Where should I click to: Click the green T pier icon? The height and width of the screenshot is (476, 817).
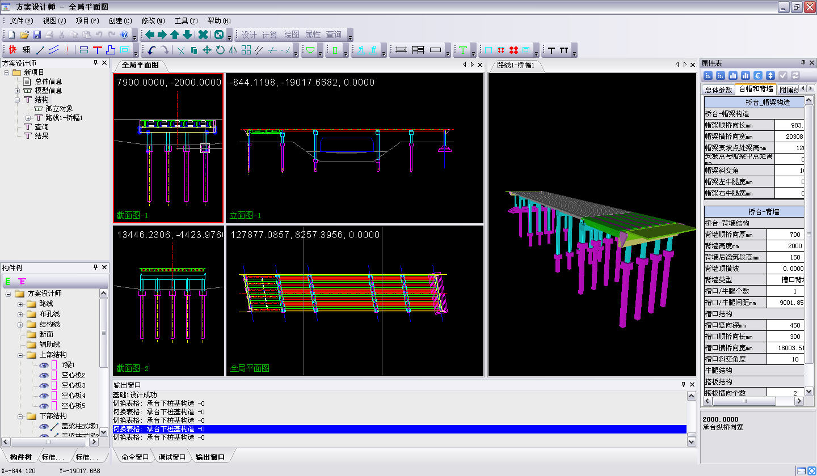click(x=464, y=50)
